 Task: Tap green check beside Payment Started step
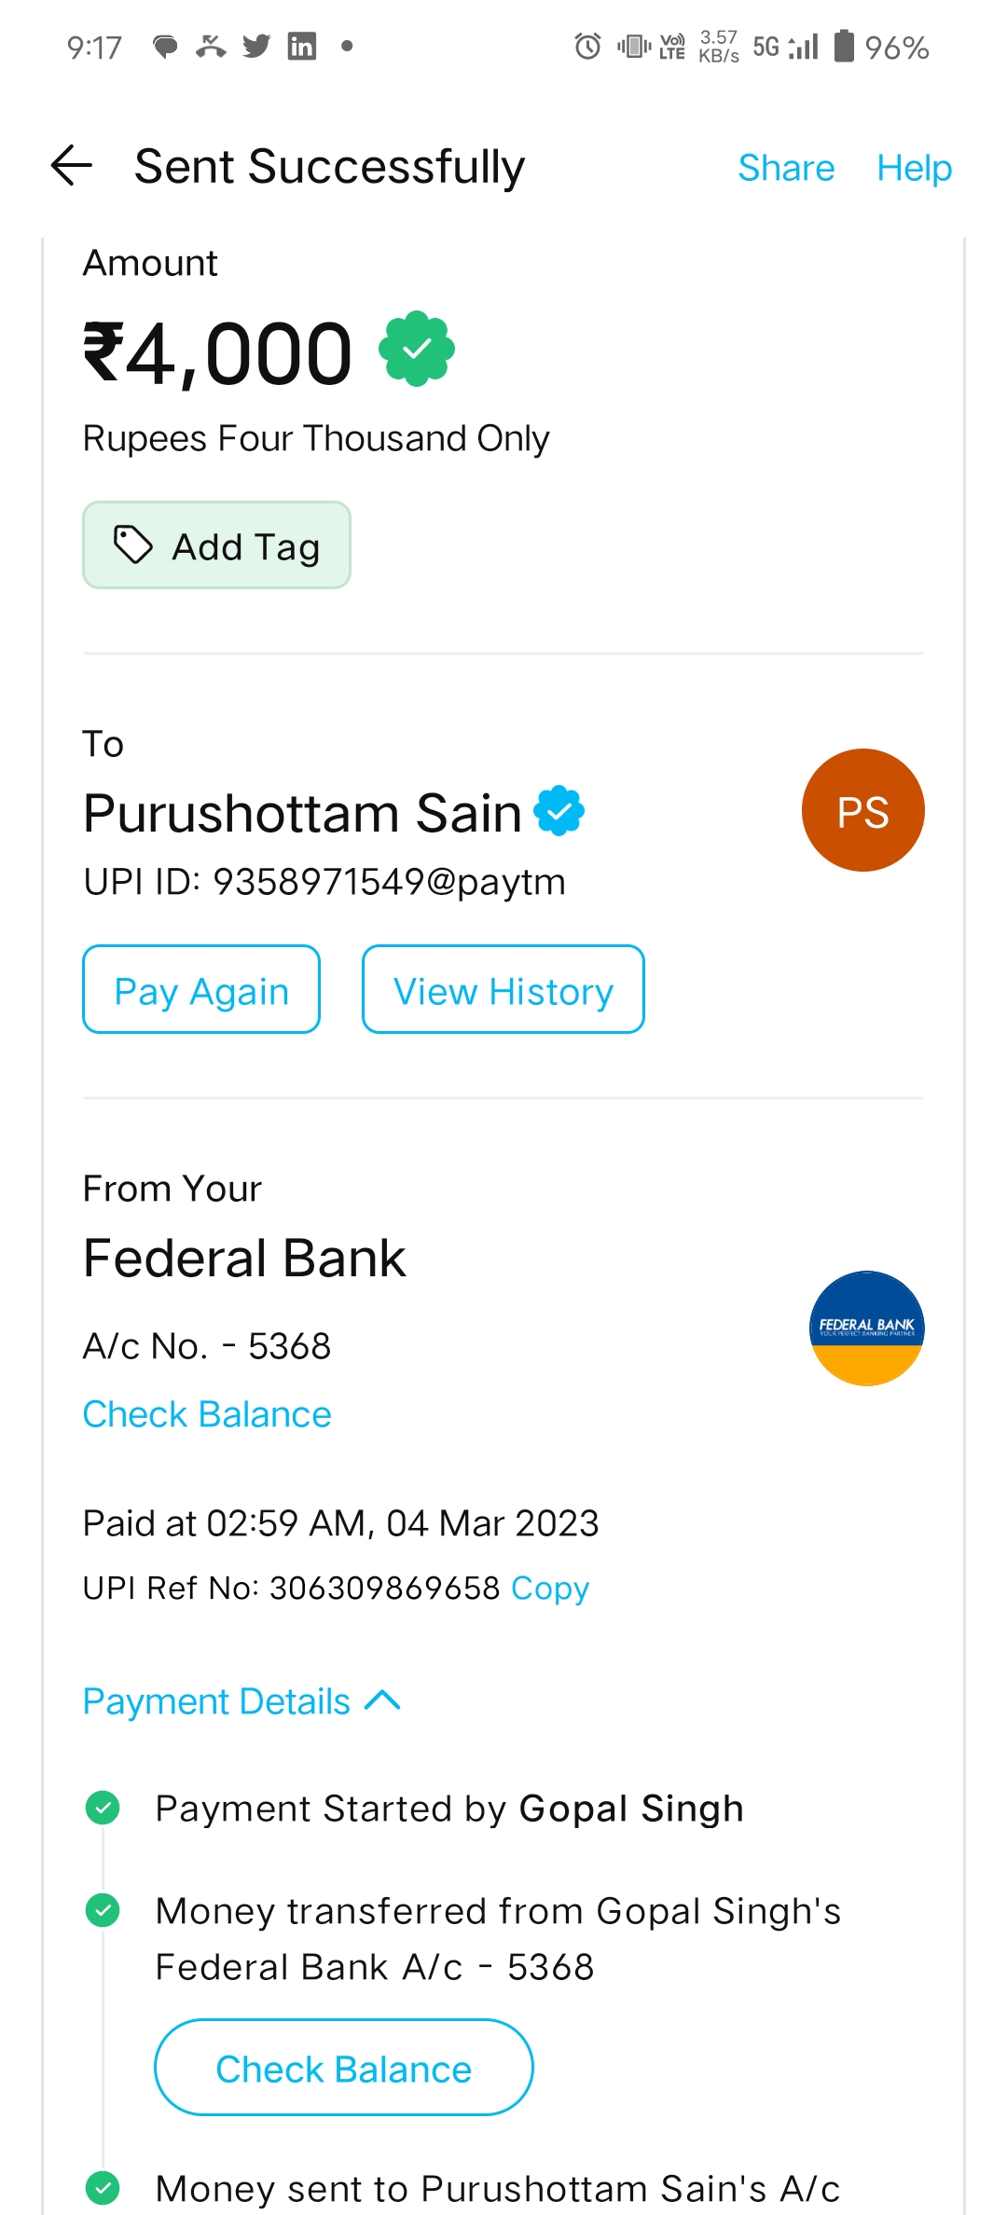tap(103, 1808)
